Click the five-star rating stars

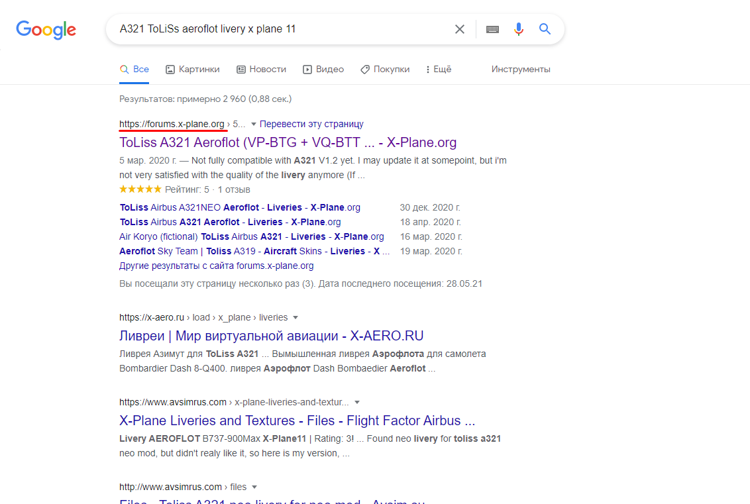[x=140, y=189]
